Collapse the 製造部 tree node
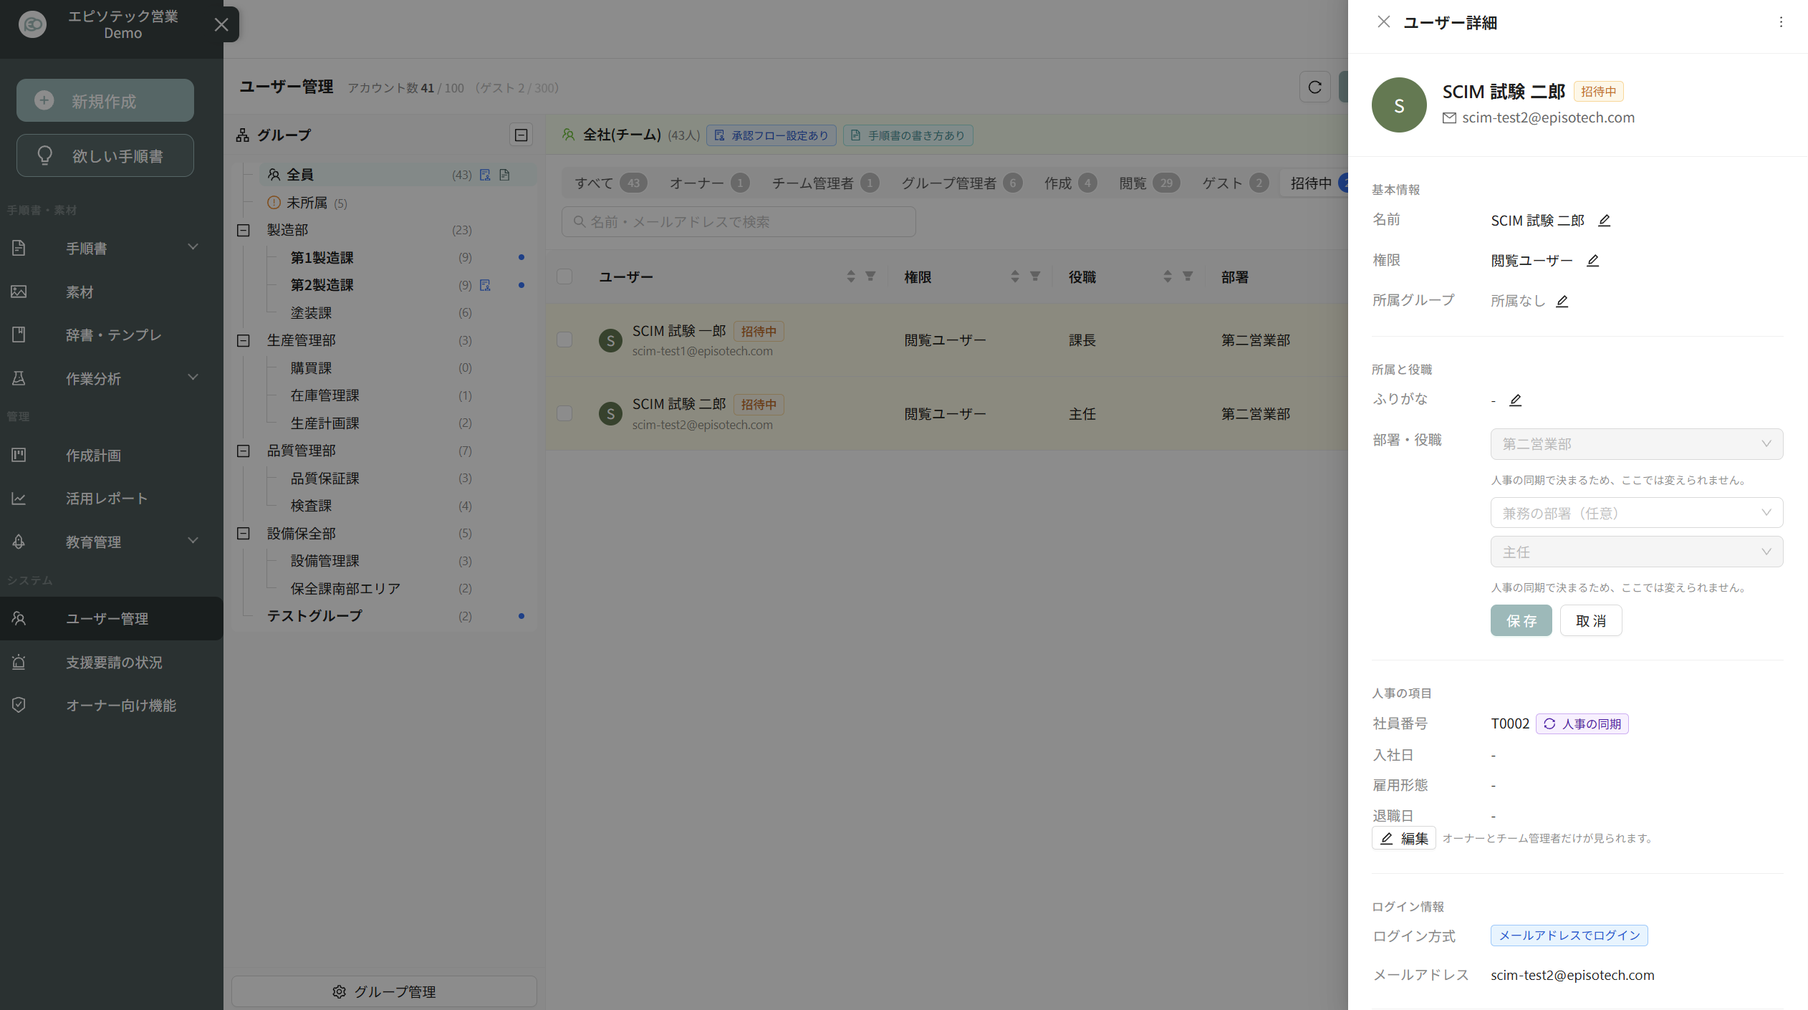Screen dimensions: 1808x1010 [x=244, y=230]
